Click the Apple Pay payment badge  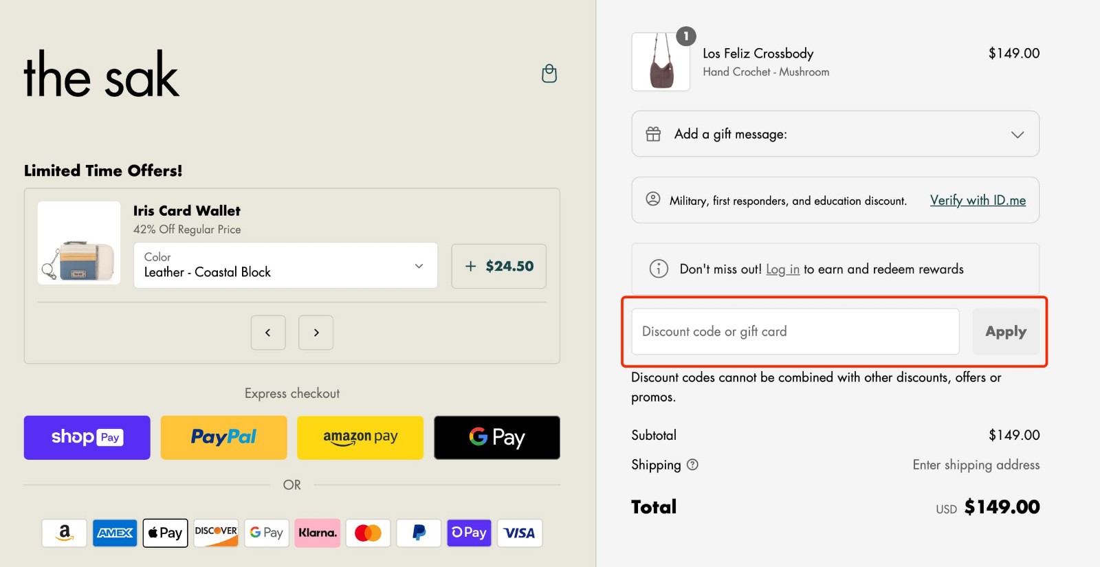tap(166, 533)
